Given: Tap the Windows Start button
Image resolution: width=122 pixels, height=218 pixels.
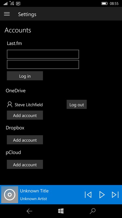Looking at the screenshot, I should 61,211.
